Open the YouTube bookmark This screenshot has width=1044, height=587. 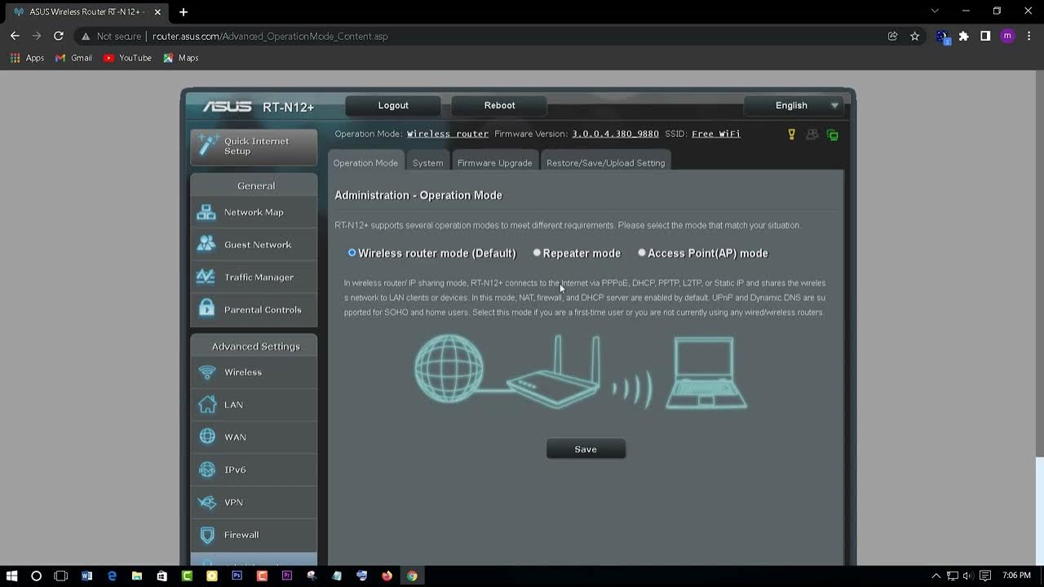[x=127, y=58]
